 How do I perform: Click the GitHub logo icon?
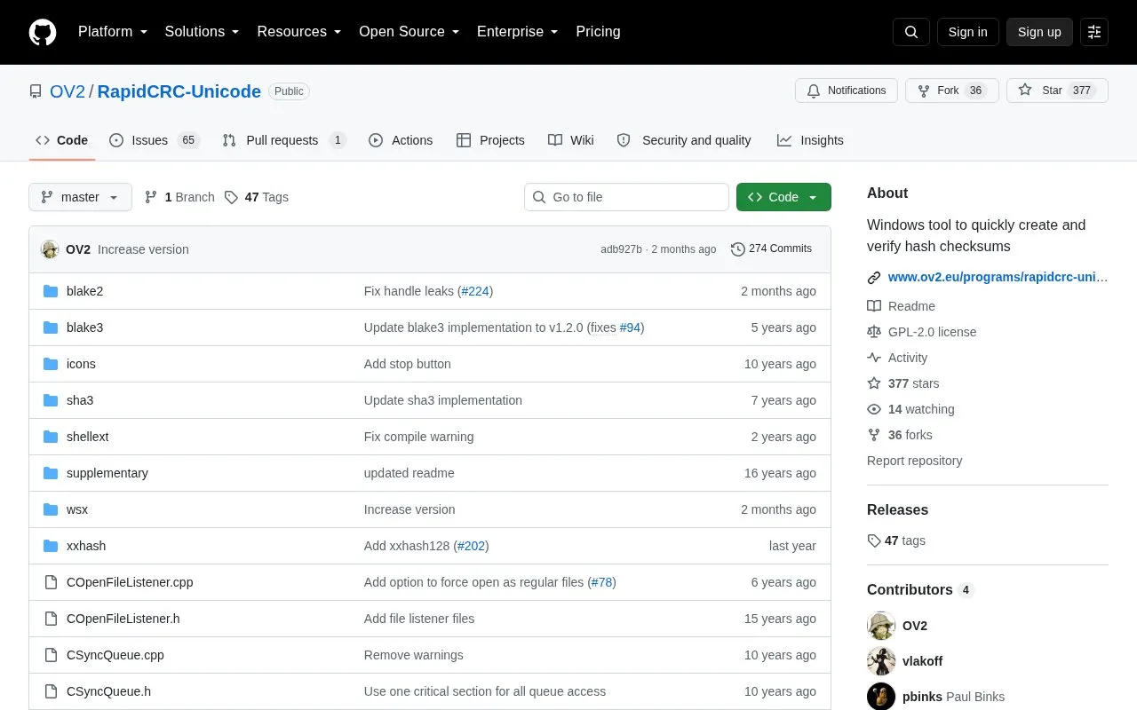pyautogui.click(x=43, y=32)
